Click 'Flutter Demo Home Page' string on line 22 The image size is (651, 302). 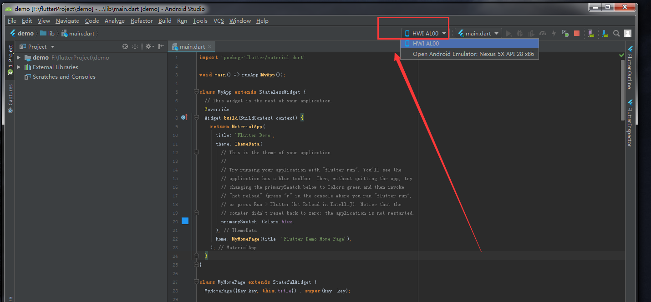coord(314,239)
